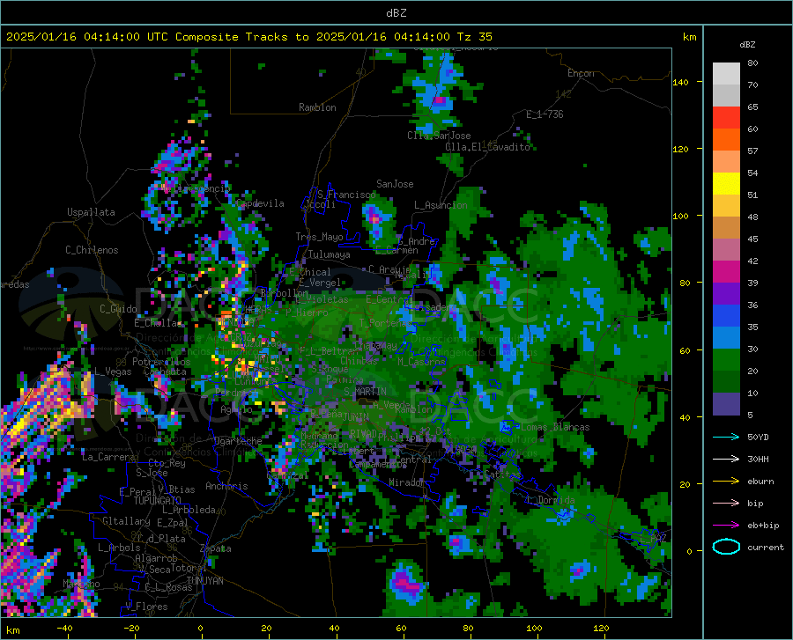This screenshot has width=793, height=640.
Task: Click the 'current' legend label
Action: click(766, 547)
